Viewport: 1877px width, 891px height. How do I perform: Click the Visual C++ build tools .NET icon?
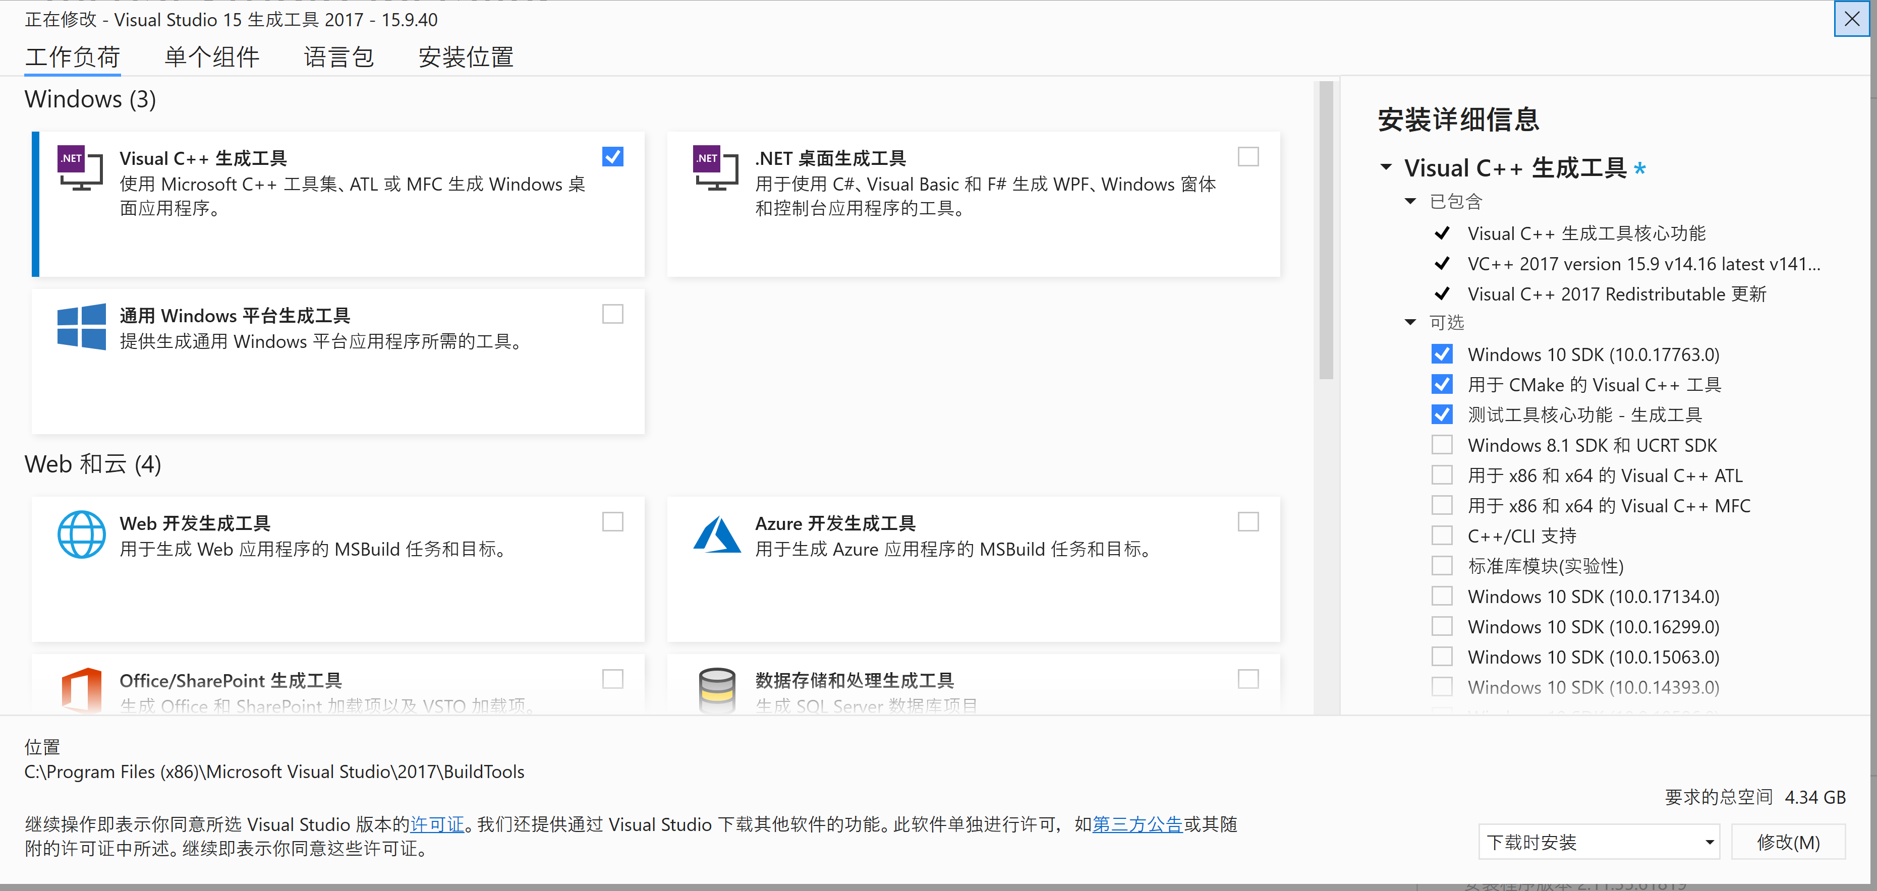coord(79,168)
